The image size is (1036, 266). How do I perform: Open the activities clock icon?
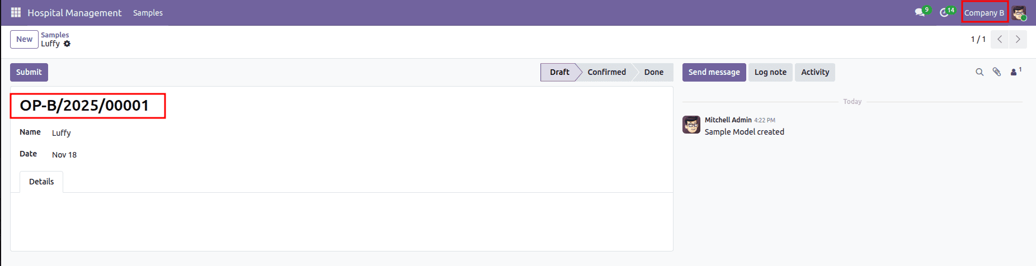(945, 12)
